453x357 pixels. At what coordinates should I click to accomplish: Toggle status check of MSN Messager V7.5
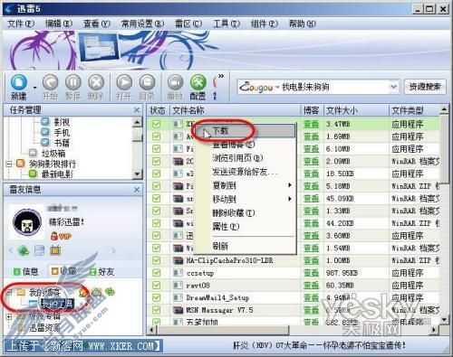click(156, 310)
